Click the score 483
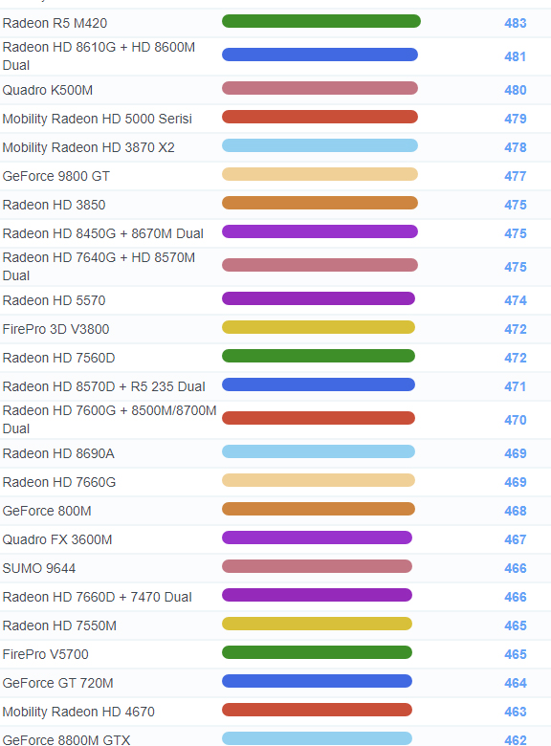 click(516, 23)
